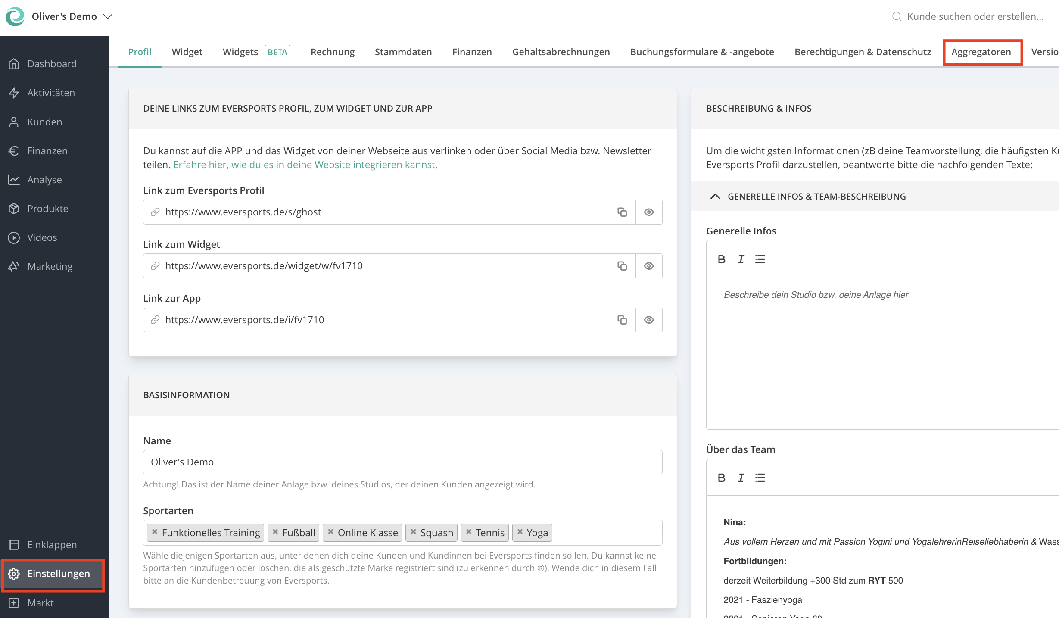1059x618 pixels.
Task: Click the Nina: text in team editor
Action: (735, 522)
